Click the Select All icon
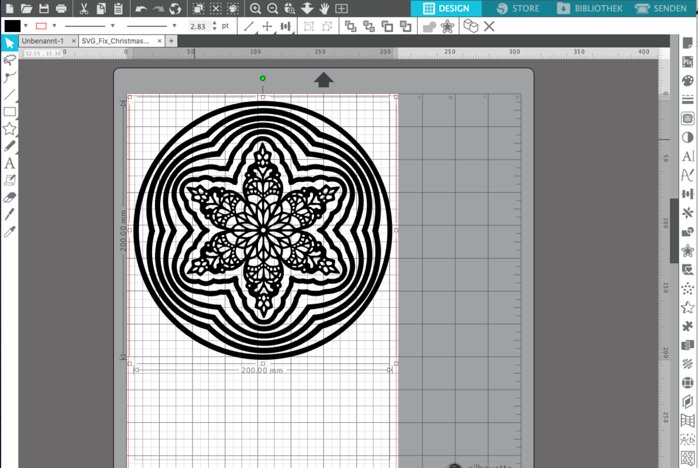 click(198, 9)
